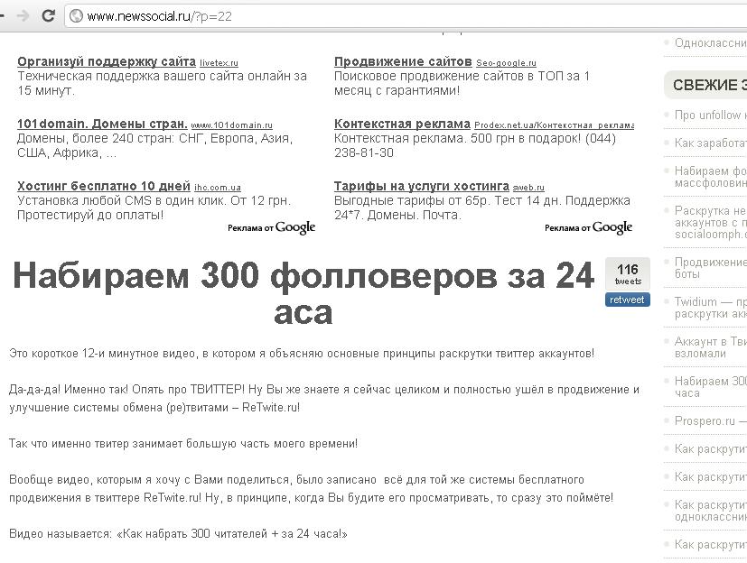Focus the address bar showing www.newssocial.ru

[406, 16]
